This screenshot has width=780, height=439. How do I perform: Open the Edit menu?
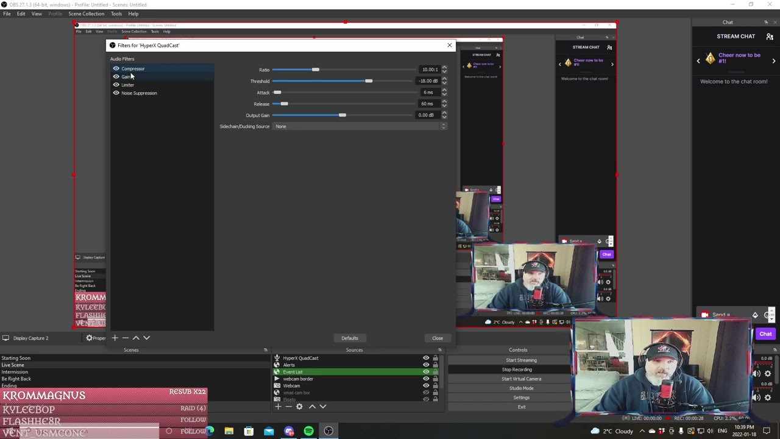click(x=21, y=13)
